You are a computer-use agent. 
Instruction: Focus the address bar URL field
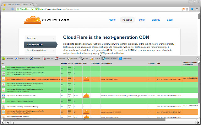pos(99,9)
